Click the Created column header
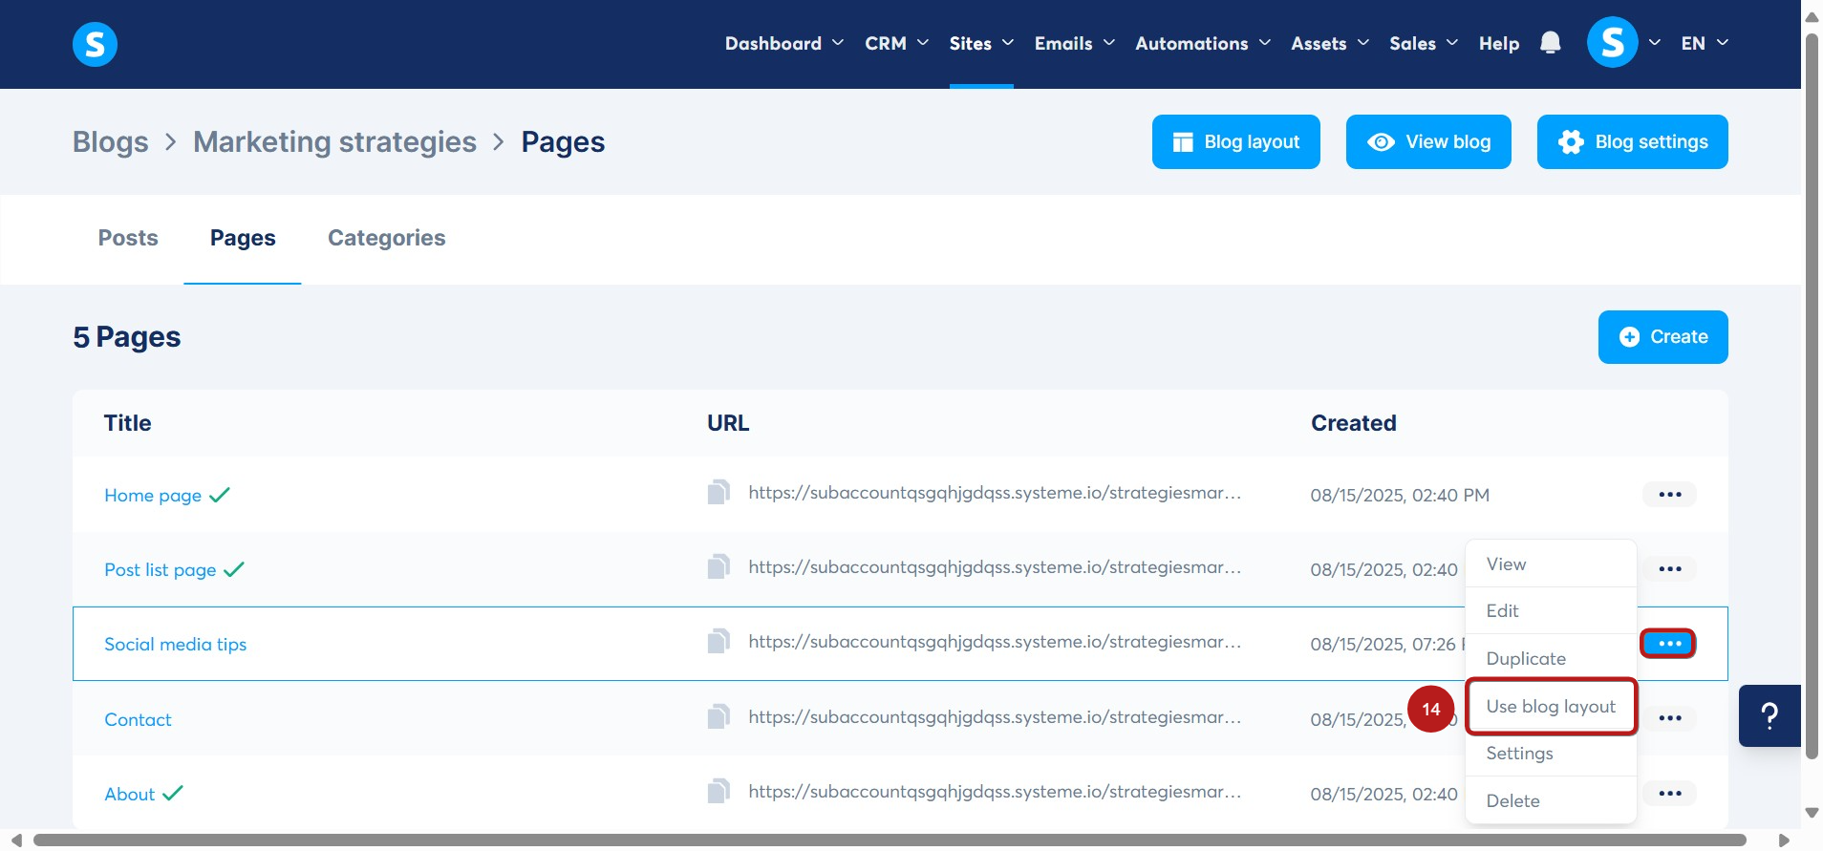 click(x=1353, y=423)
